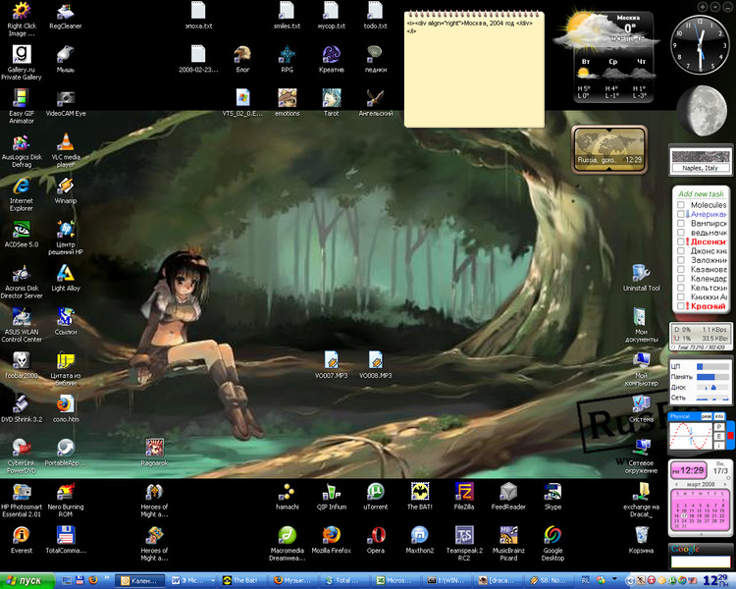
Task: Click Add new task link
Action: coord(701,194)
